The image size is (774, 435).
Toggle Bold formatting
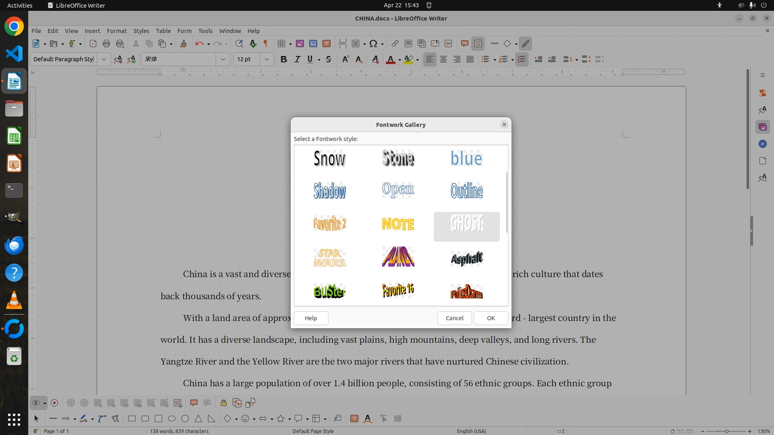pos(284,59)
